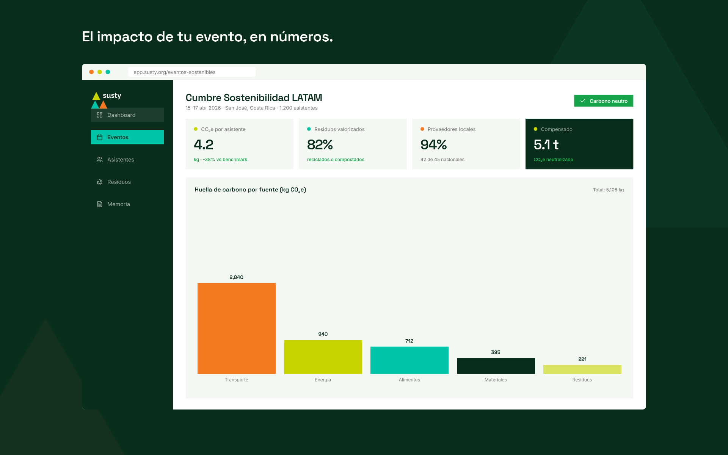Click the Asistentes people icon
The image size is (728, 455).
[100, 160]
